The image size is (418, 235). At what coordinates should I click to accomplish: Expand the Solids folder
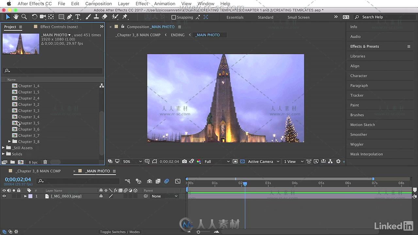click(x=4, y=154)
